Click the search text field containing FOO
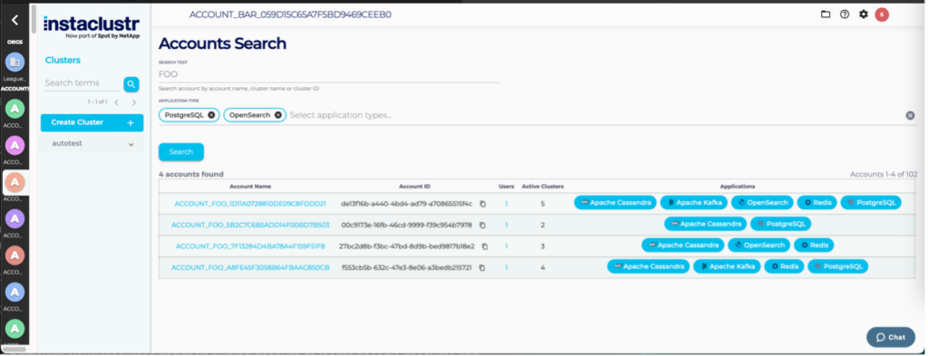The width and height of the screenshot is (928, 356). [329, 74]
